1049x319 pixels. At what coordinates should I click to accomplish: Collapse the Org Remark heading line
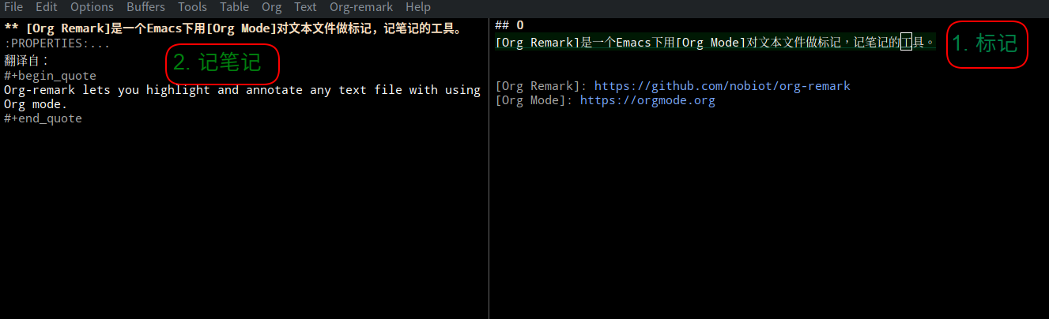pyautogui.click(x=232, y=28)
